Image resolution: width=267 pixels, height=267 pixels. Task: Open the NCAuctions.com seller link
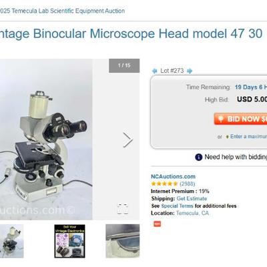coord(173,176)
